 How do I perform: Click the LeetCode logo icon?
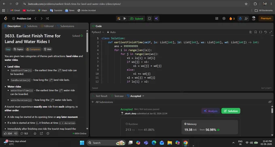pos(6,19)
